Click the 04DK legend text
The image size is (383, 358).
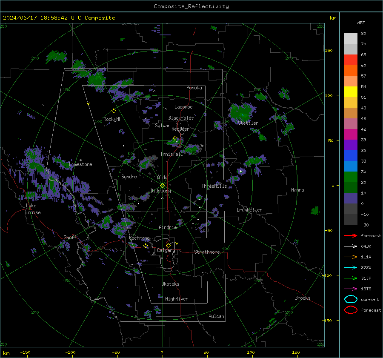[366, 246]
